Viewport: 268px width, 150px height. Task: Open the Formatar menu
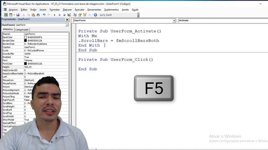55,10
